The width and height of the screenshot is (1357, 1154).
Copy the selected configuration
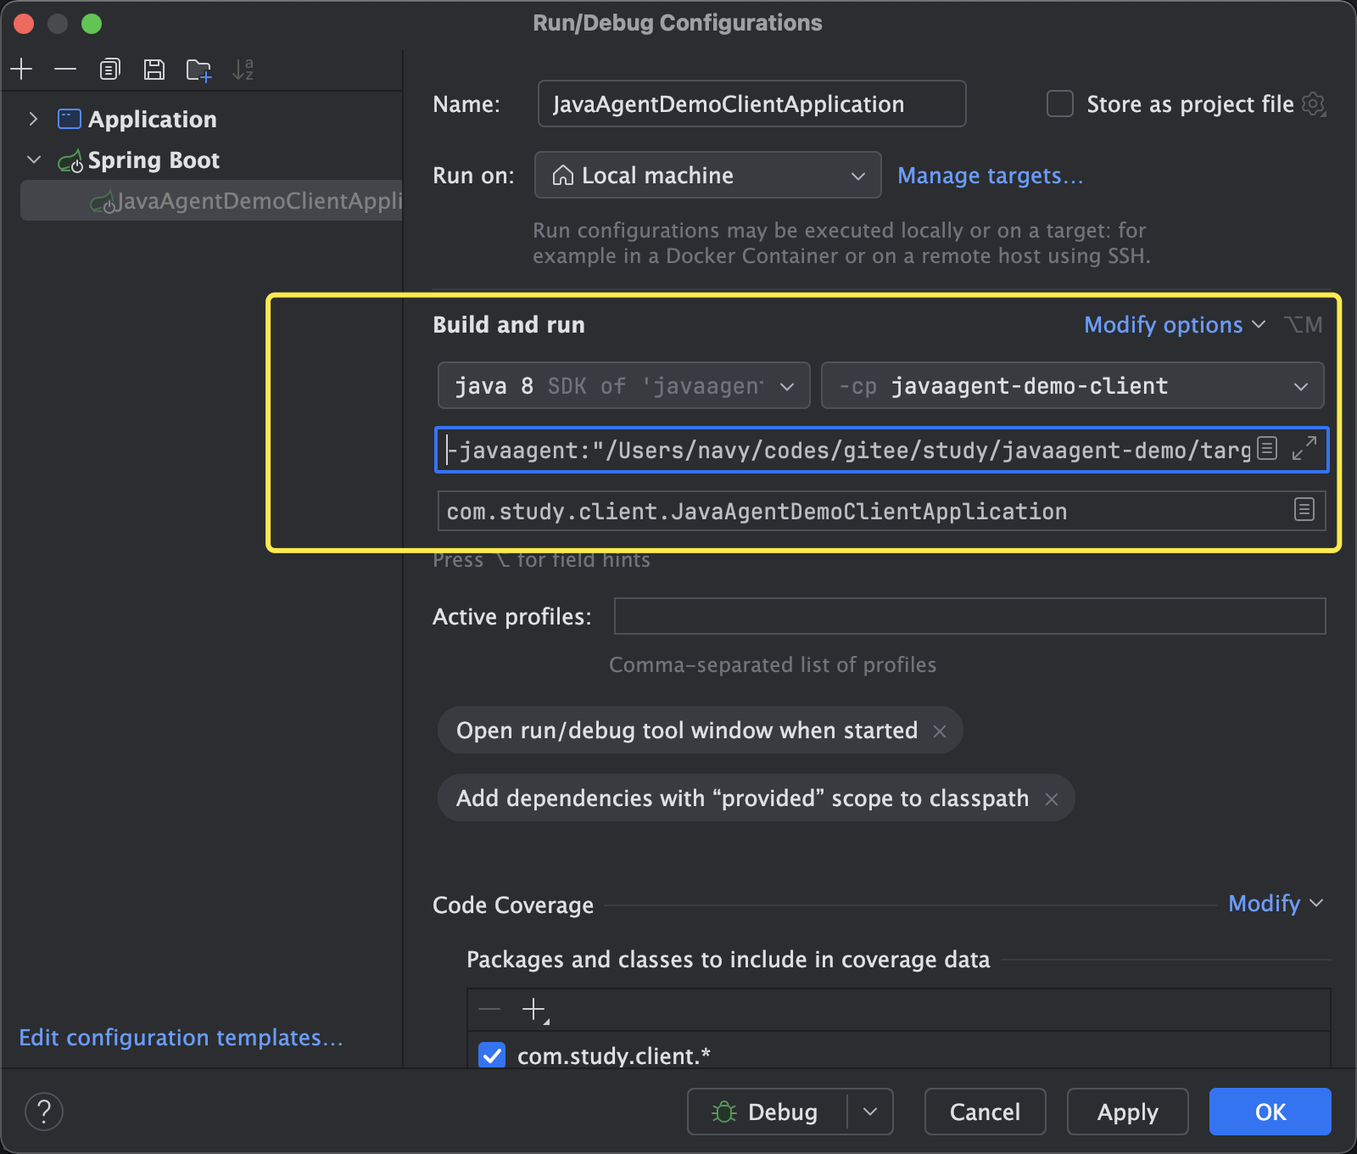point(110,69)
